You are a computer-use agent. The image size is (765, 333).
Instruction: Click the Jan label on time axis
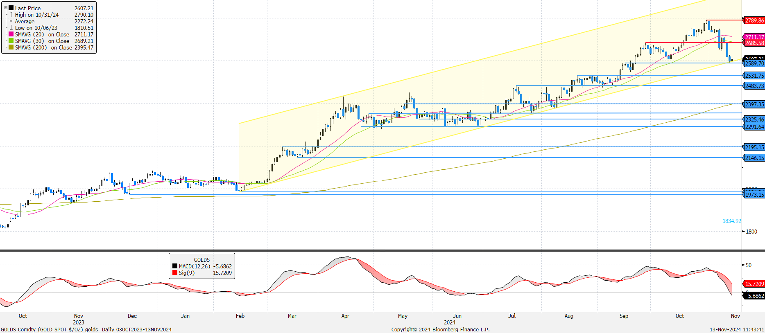(186, 316)
